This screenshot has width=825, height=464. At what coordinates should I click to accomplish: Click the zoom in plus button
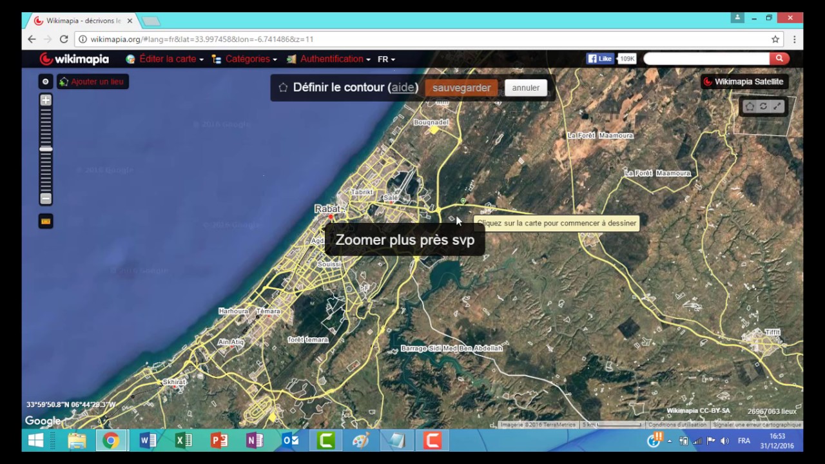[46, 101]
